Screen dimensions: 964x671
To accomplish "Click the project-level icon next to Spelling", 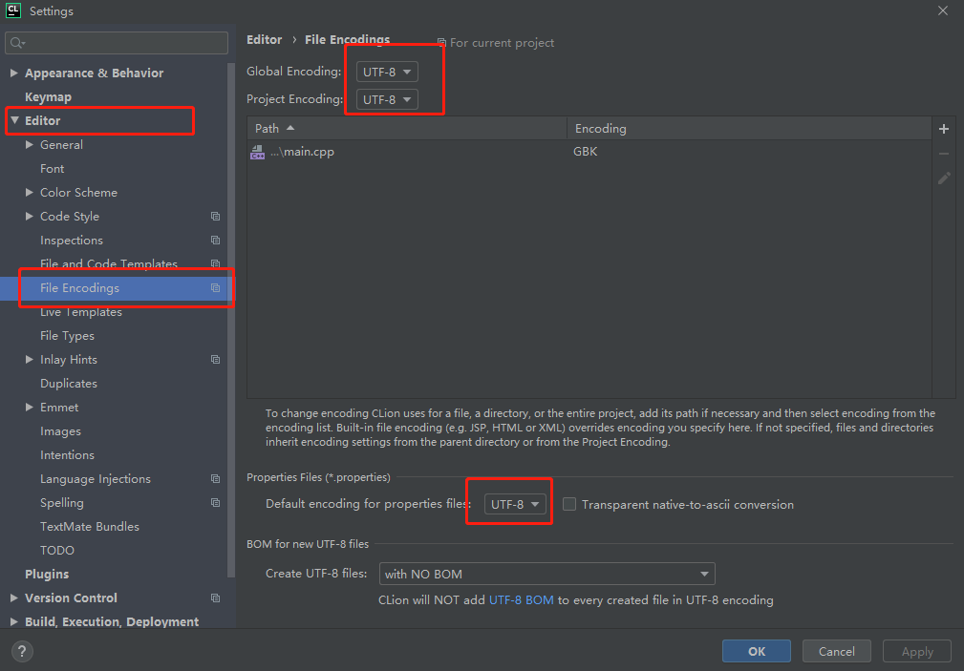I will [x=215, y=503].
